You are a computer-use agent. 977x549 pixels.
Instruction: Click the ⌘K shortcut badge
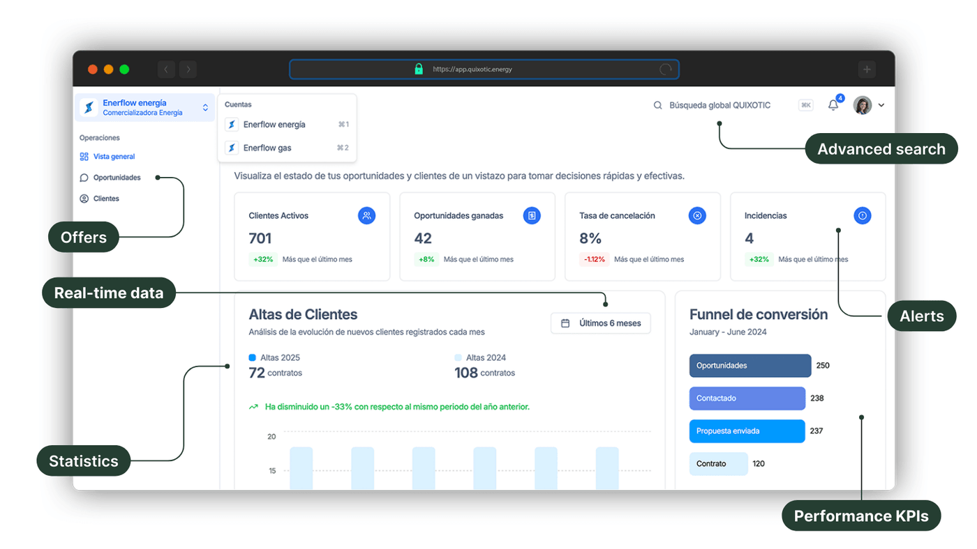pos(806,105)
